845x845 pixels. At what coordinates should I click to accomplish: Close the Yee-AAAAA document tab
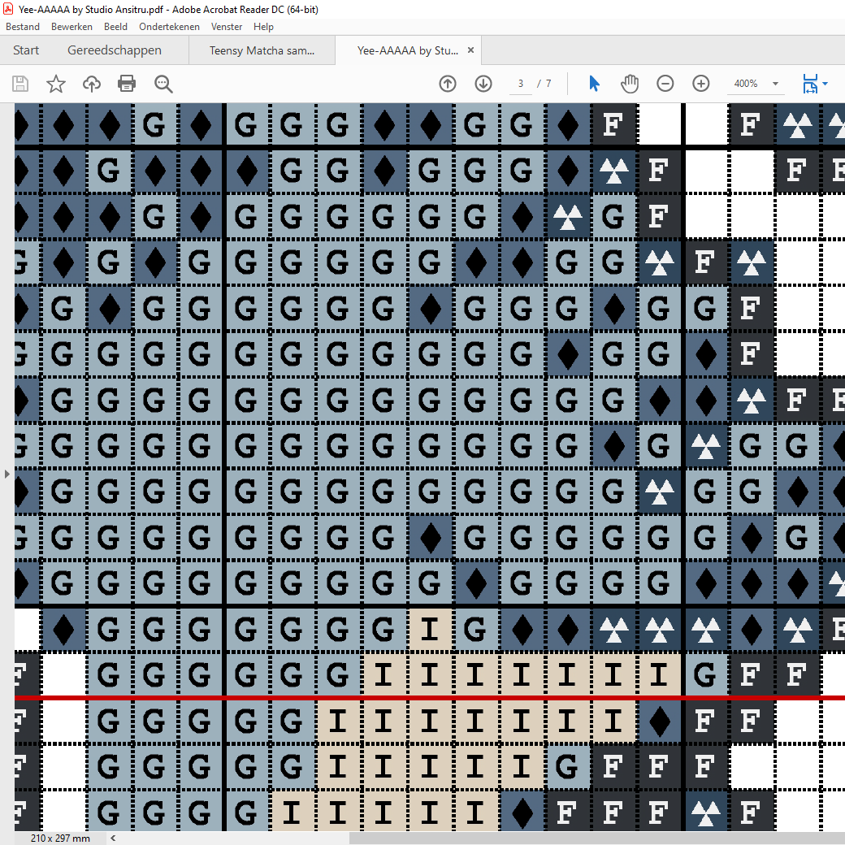(x=470, y=50)
